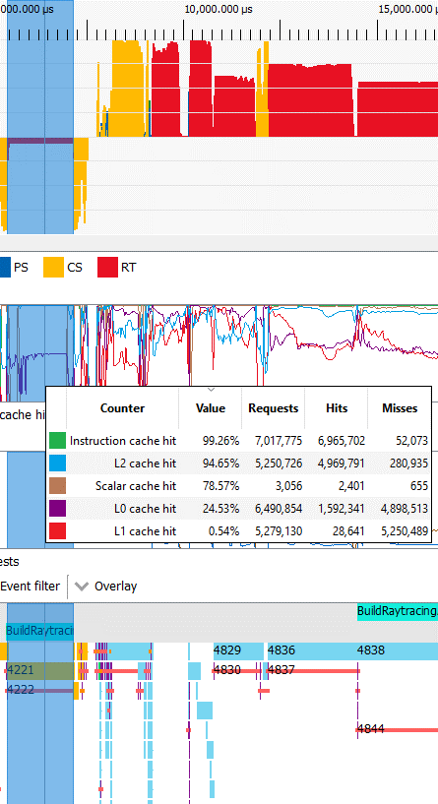This screenshot has width=438, height=804.
Task: Select the L1 cache hit row label
Action: [x=145, y=530]
